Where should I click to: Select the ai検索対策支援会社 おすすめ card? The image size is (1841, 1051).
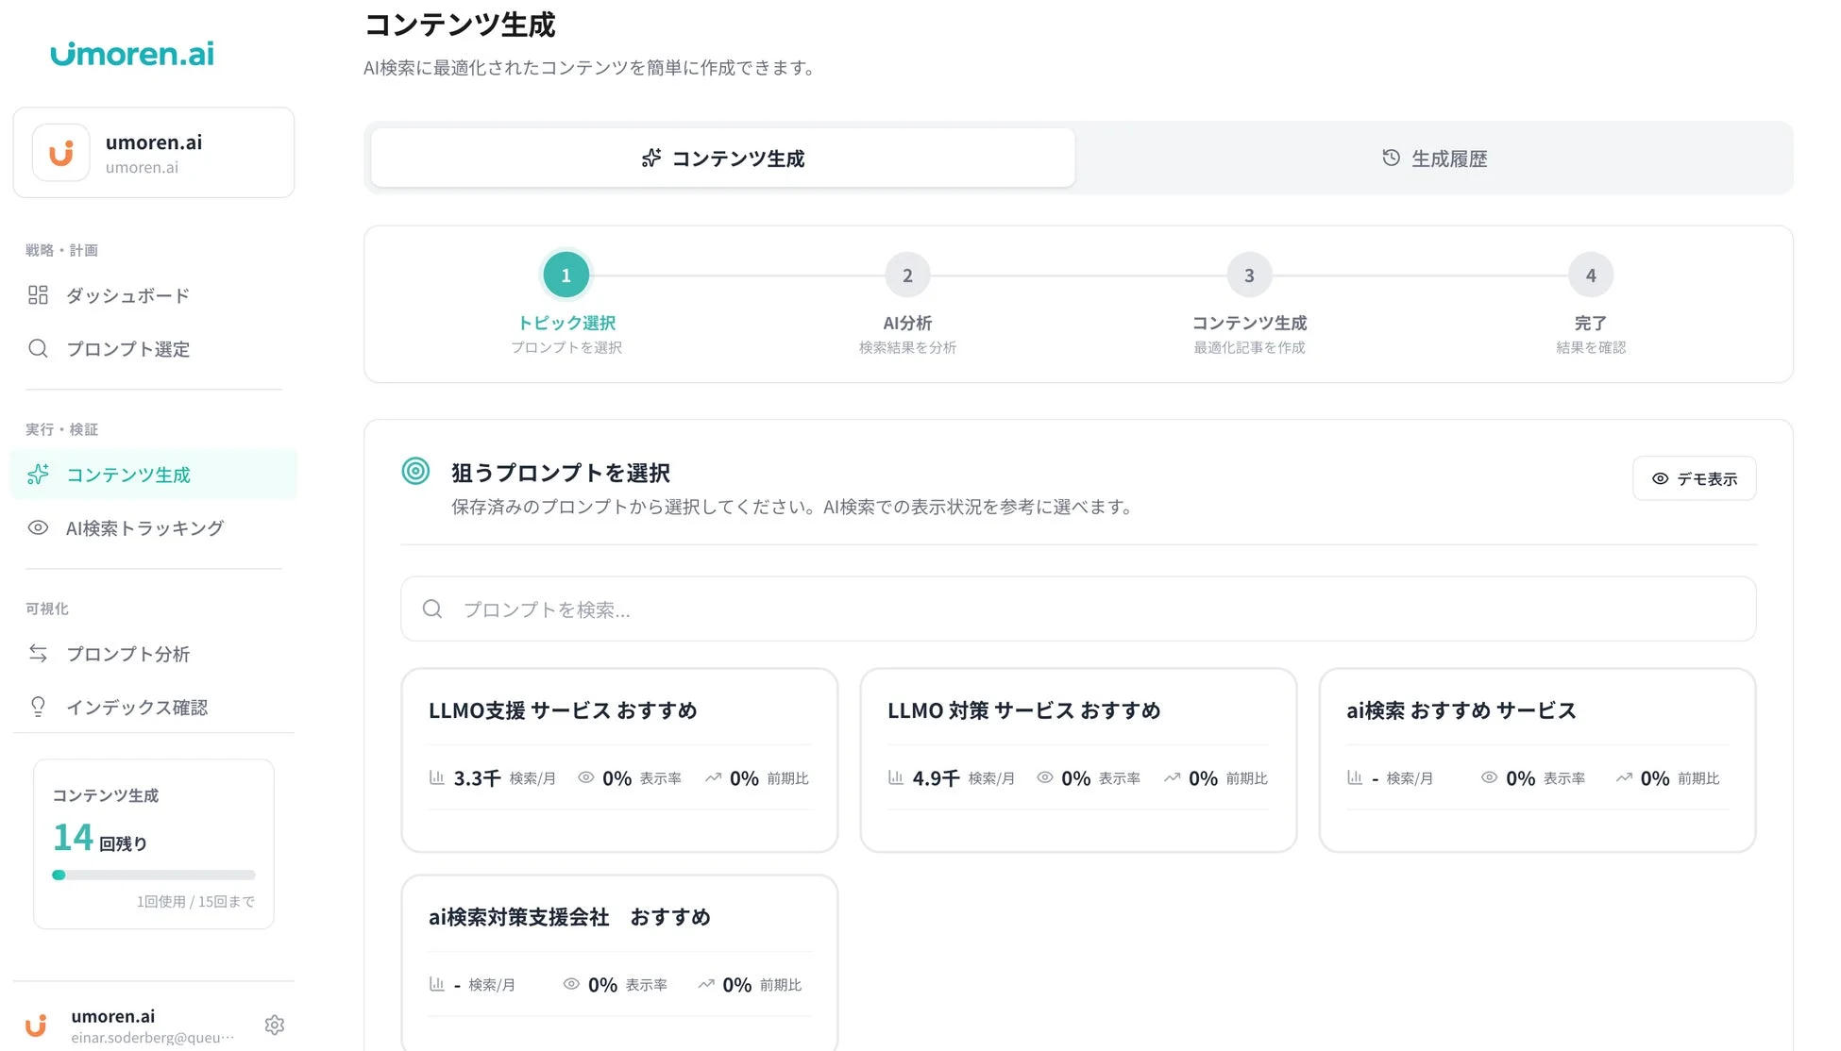[x=618, y=962]
